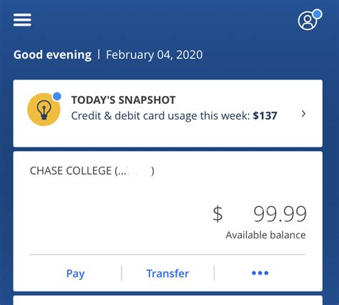Click the Transfer button
This screenshot has height=305, width=339.
click(x=167, y=273)
